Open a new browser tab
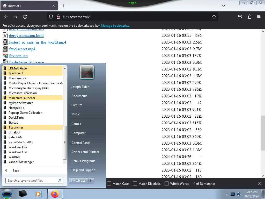 63,6
